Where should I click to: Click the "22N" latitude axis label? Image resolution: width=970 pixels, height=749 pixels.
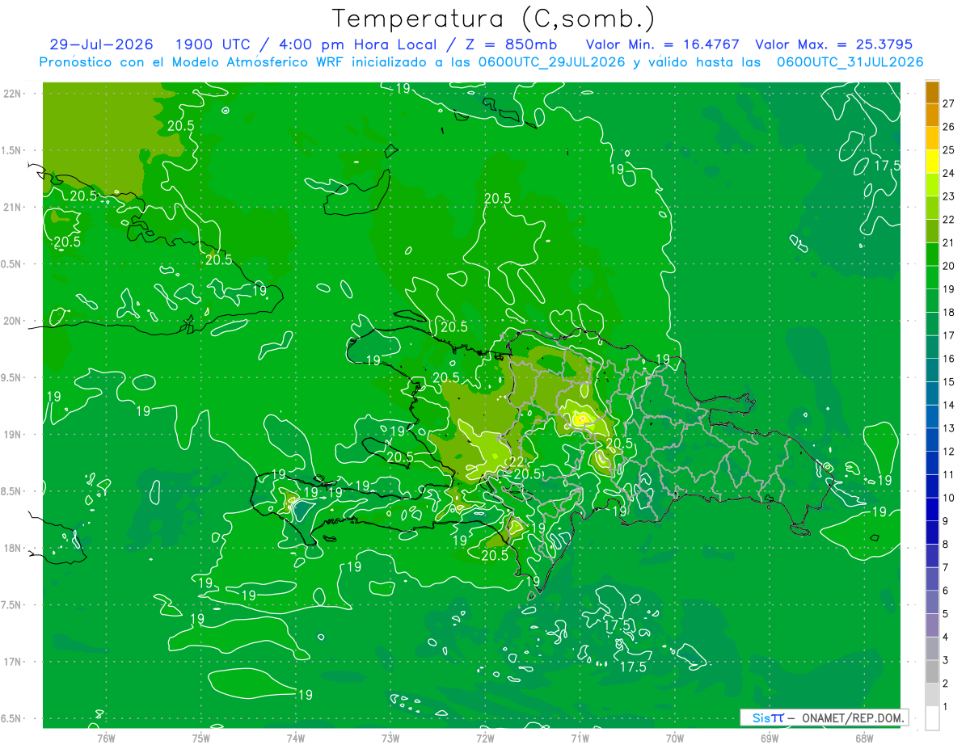[12, 94]
